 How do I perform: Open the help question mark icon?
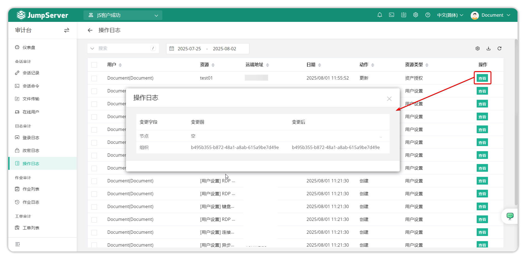[x=428, y=15]
